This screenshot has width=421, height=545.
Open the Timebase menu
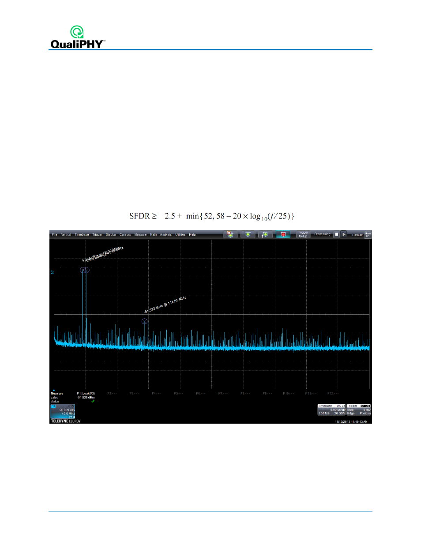(x=82, y=235)
